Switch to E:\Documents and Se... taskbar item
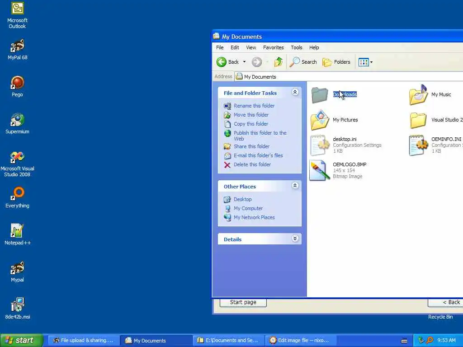This screenshot has width=463, height=347. 228,341
